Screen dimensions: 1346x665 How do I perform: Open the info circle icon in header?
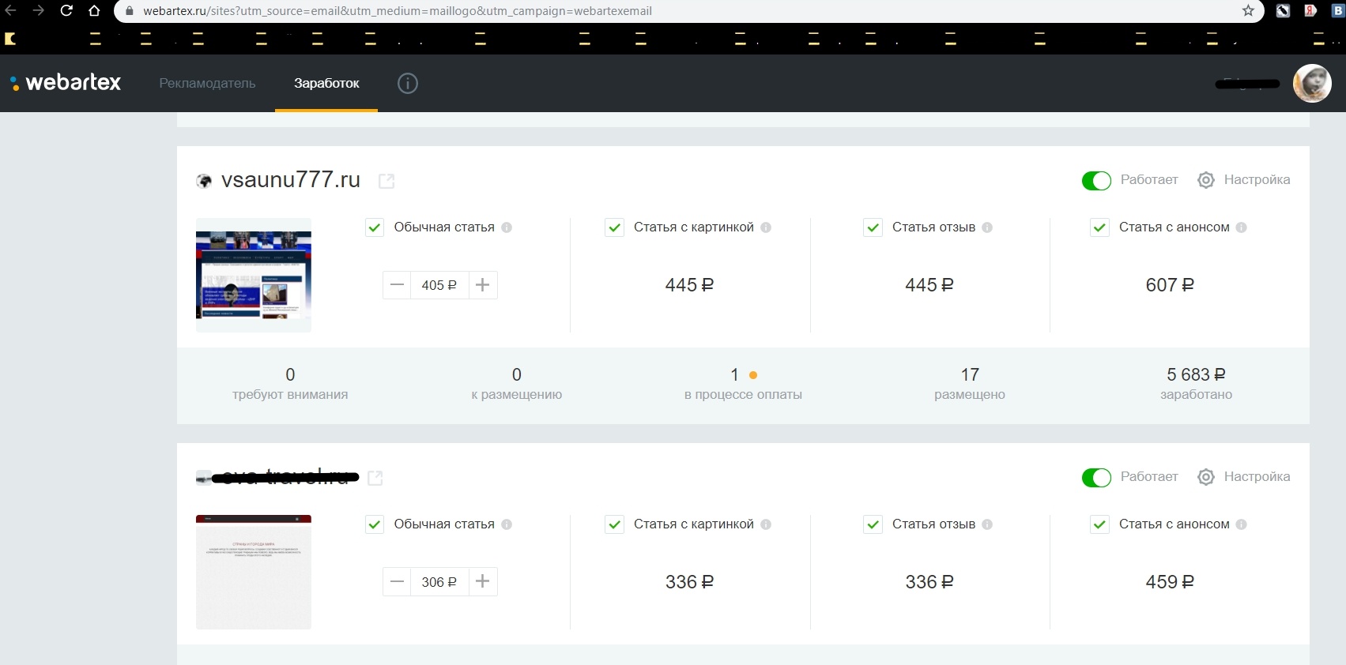coord(408,83)
